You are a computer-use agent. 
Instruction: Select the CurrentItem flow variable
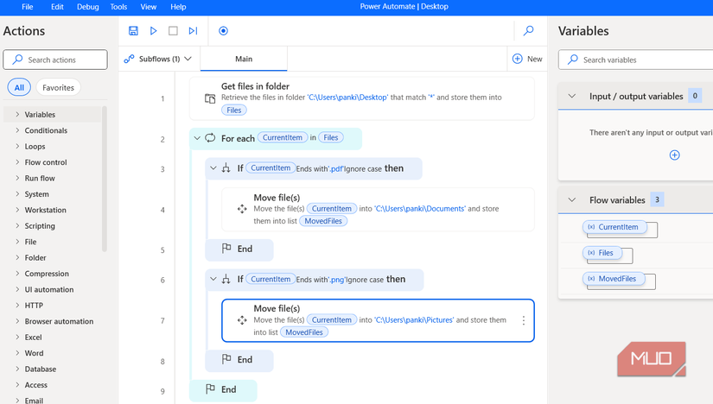click(614, 227)
